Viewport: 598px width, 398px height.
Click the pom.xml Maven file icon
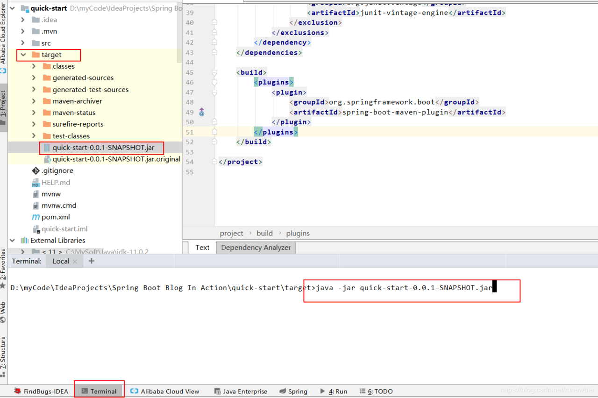click(36, 217)
